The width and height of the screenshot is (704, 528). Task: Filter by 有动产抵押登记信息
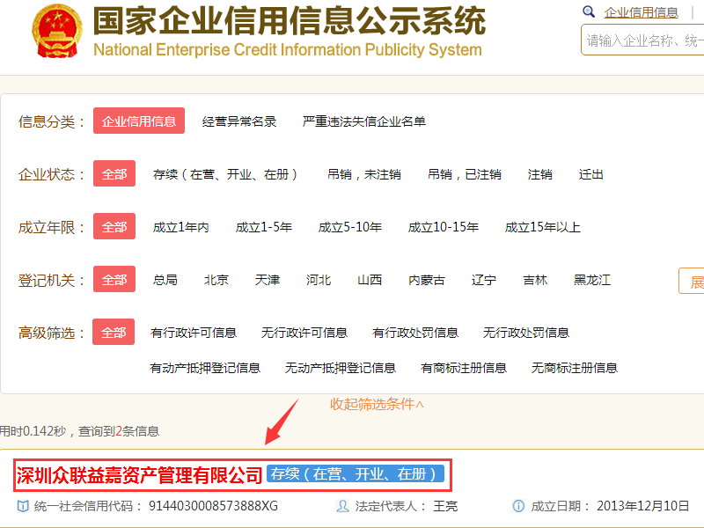coord(205,368)
